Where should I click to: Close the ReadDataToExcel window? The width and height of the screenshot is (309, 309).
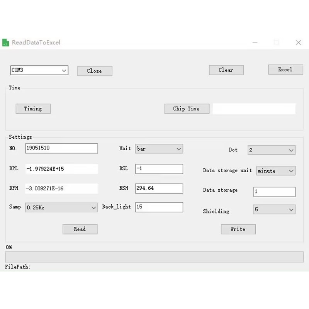pyautogui.click(x=298, y=42)
